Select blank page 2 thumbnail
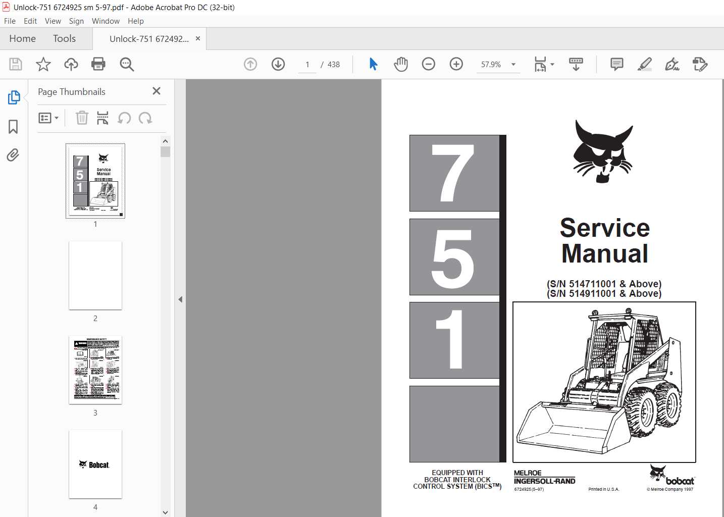Image resolution: width=724 pixels, height=517 pixels. [95, 276]
